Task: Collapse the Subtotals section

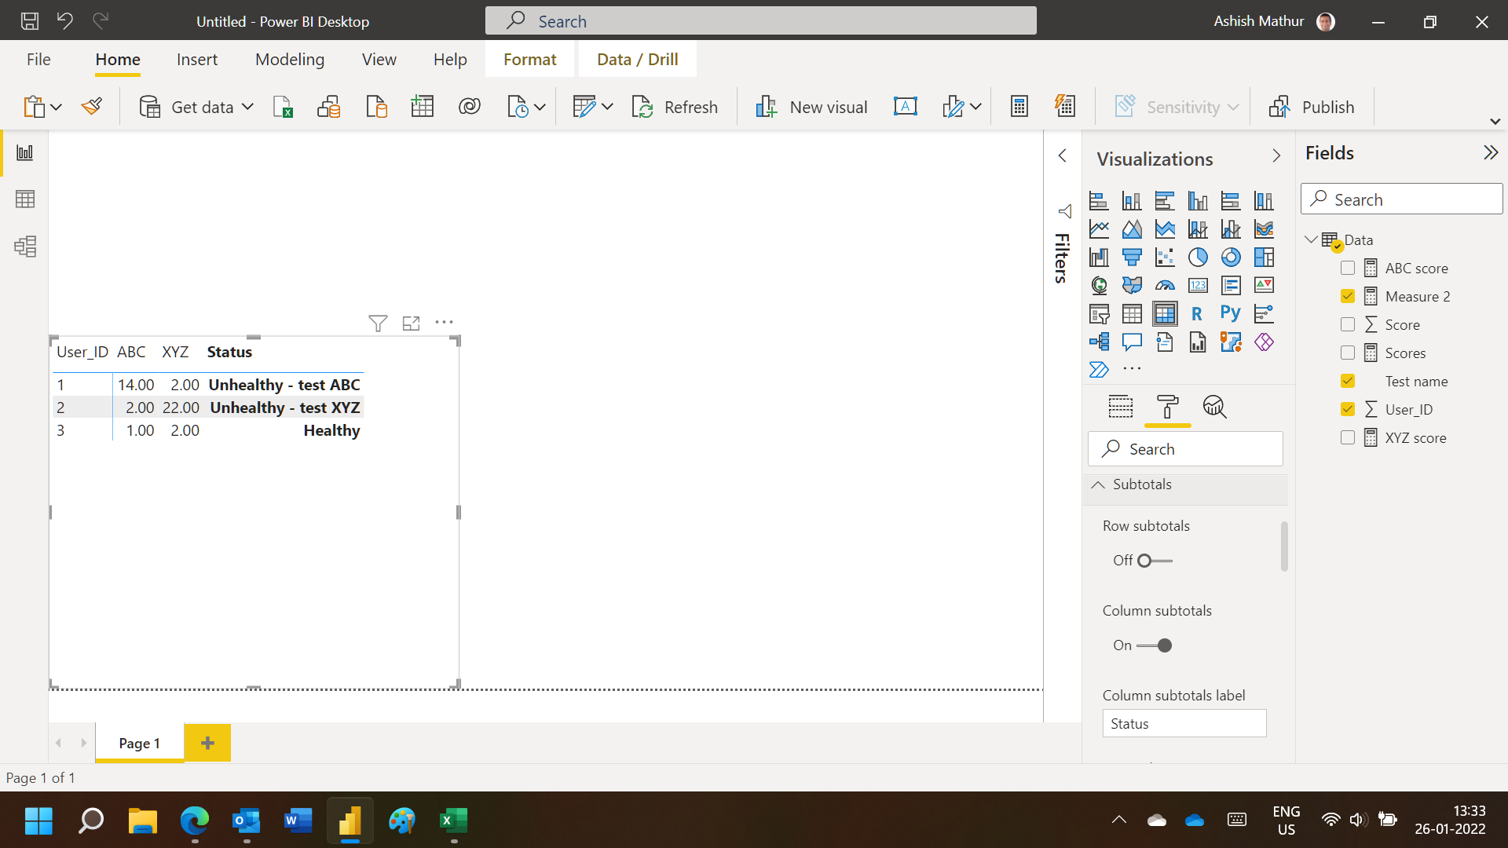Action: (x=1098, y=484)
